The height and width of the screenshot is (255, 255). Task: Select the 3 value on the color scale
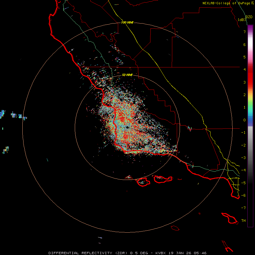(245, 82)
